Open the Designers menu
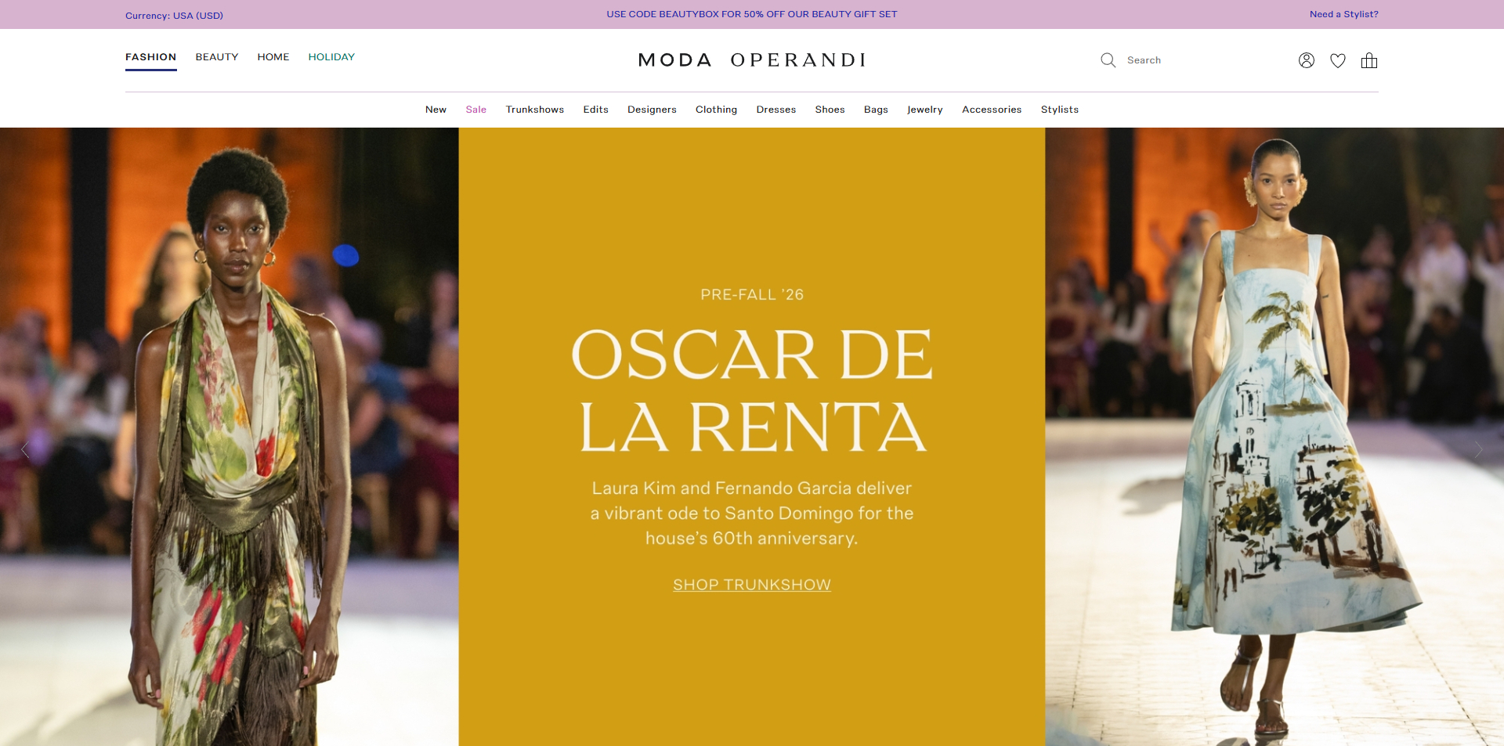 pyautogui.click(x=652, y=110)
